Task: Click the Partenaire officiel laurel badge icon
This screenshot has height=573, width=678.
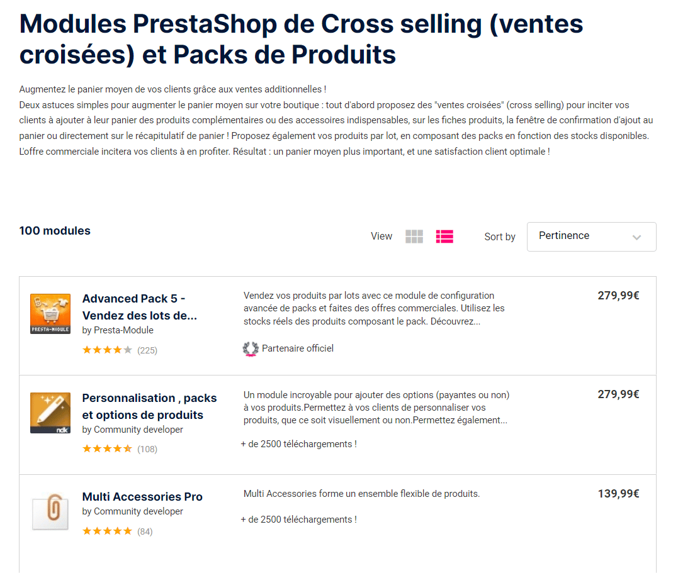Action: tap(251, 349)
